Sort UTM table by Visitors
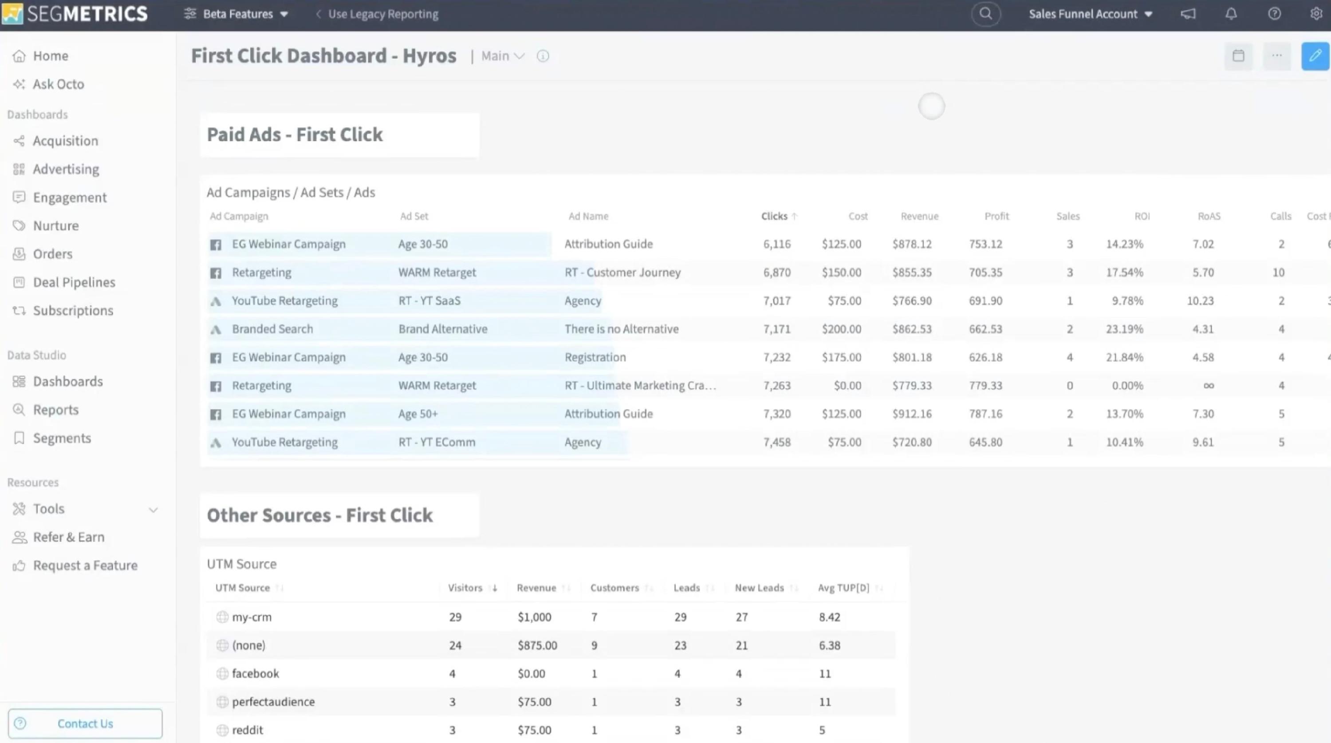 [x=472, y=588]
